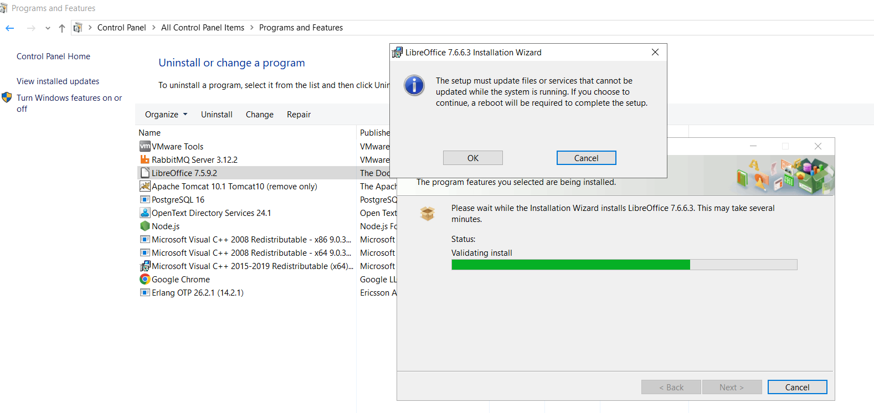Select the RabbitMQ Server icon
Image resolution: width=874 pixels, height=413 pixels.
[x=145, y=159]
